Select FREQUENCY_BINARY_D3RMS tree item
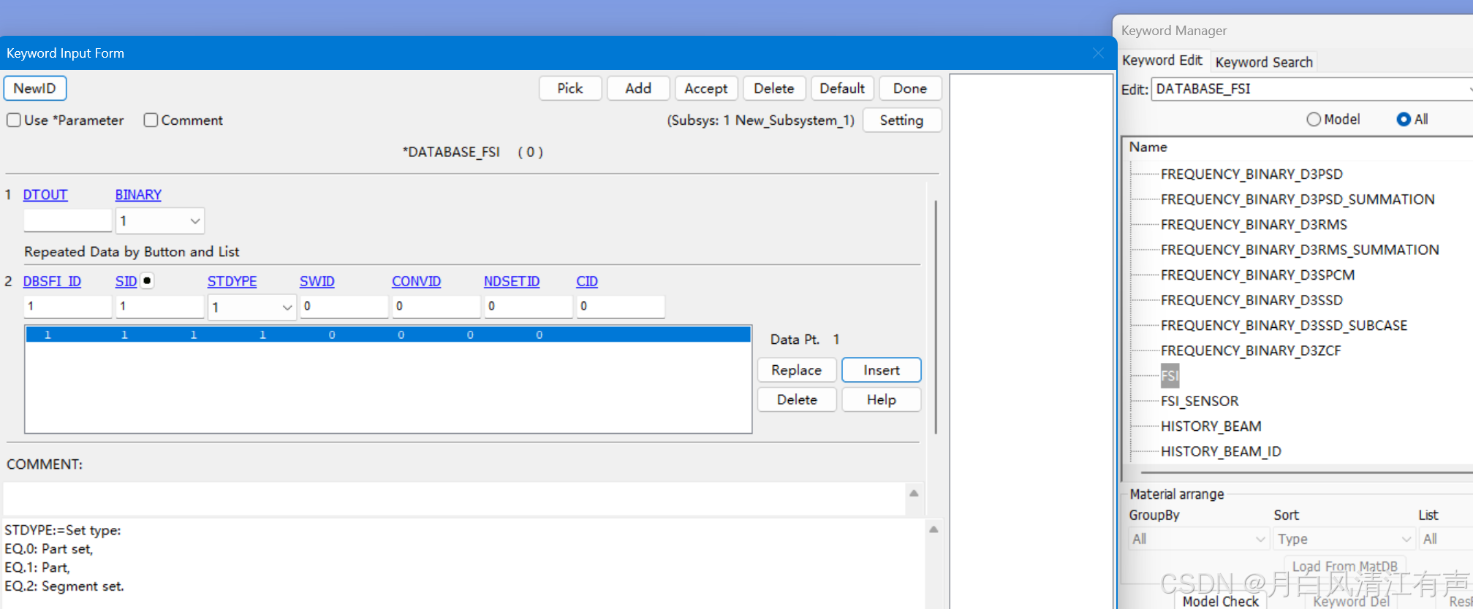Screen dimensions: 1473x609 pyautogui.click(x=1254, y=224)
